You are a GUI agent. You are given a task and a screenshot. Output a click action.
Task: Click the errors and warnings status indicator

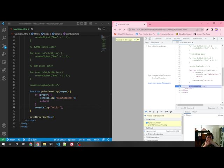32,140
